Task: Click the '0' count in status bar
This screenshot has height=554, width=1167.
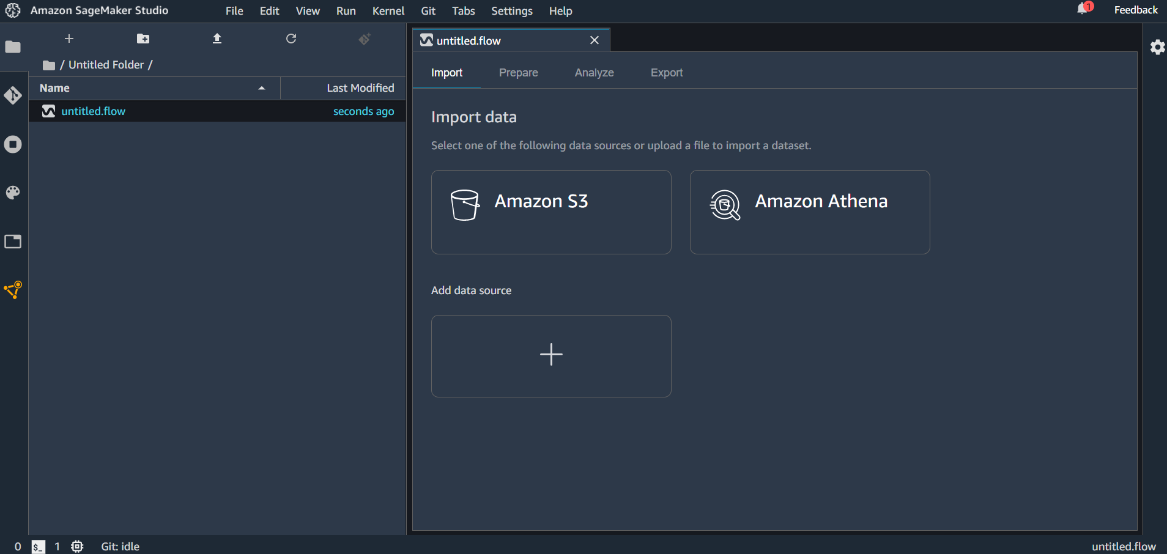Action: [18, 547]
